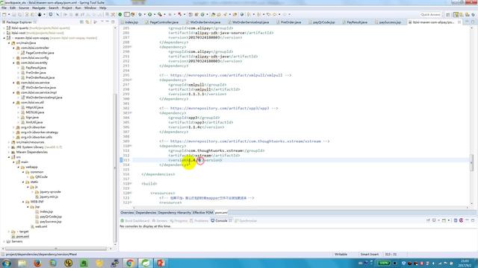Toggle code fold at line 296 dependency
The height and width of the screenshot is (268, 478).
(131, 80)
